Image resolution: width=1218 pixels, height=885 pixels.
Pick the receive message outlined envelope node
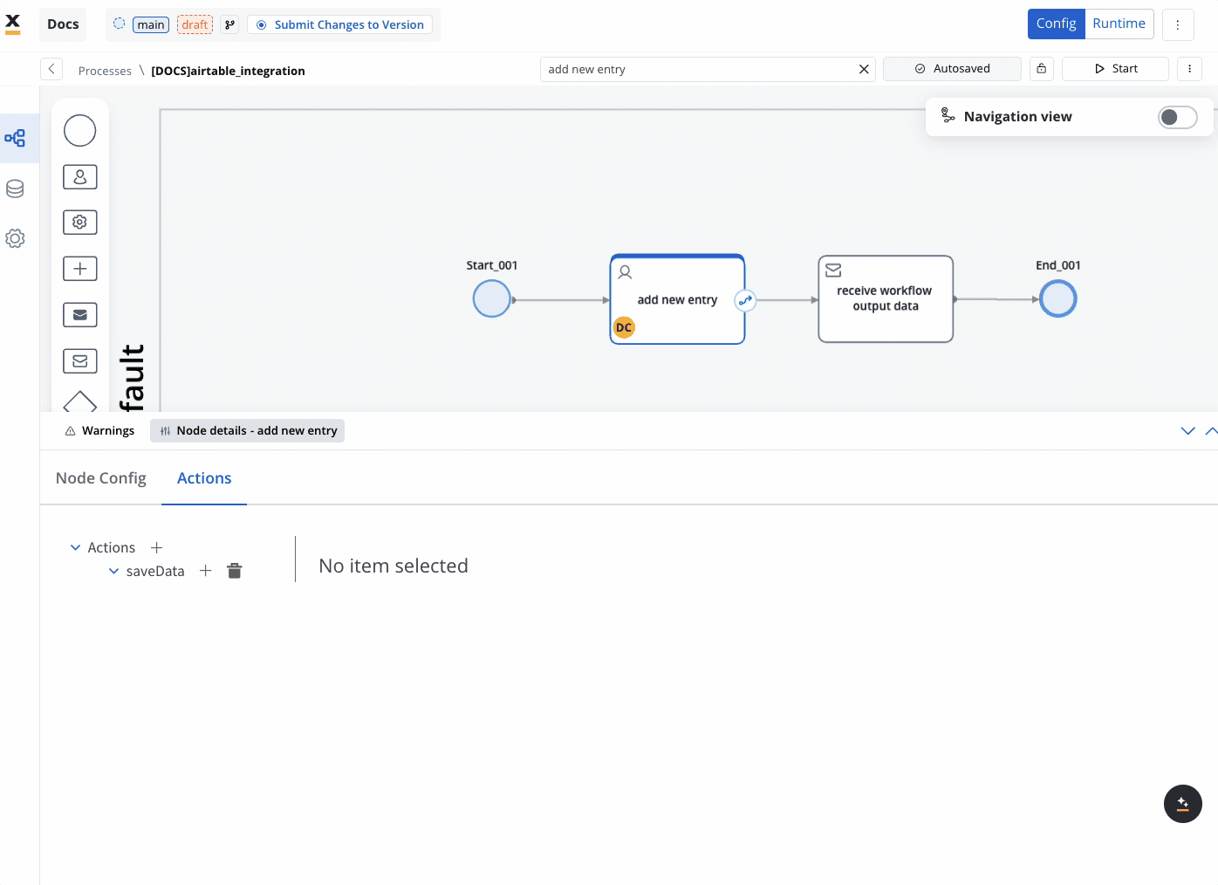coord(80,360)
